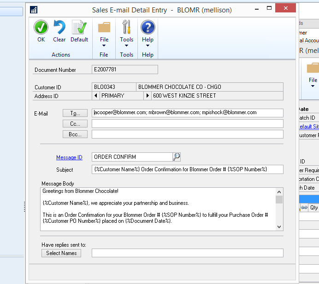Click Default Site link in background window
This screenshot has height=284, width=319.
(309, 127)
